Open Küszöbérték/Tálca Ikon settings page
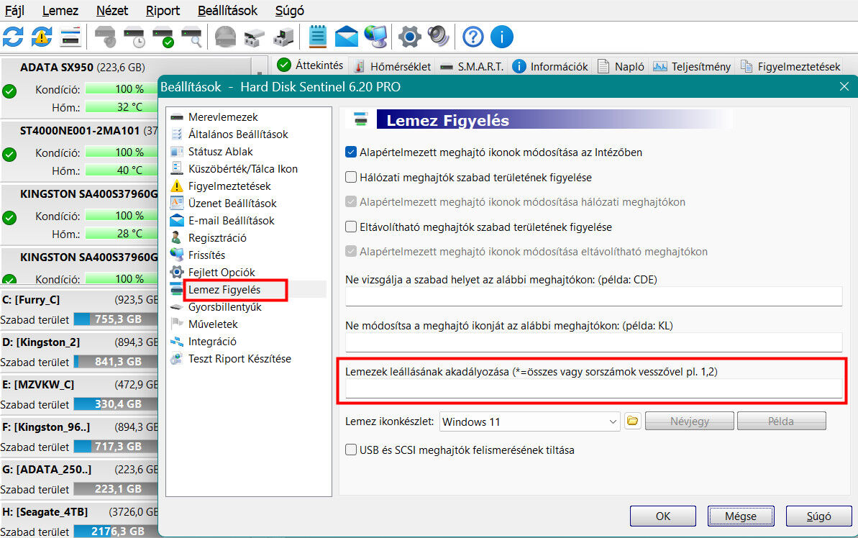The width and height of the screenshot is (858, 538). 243,168
